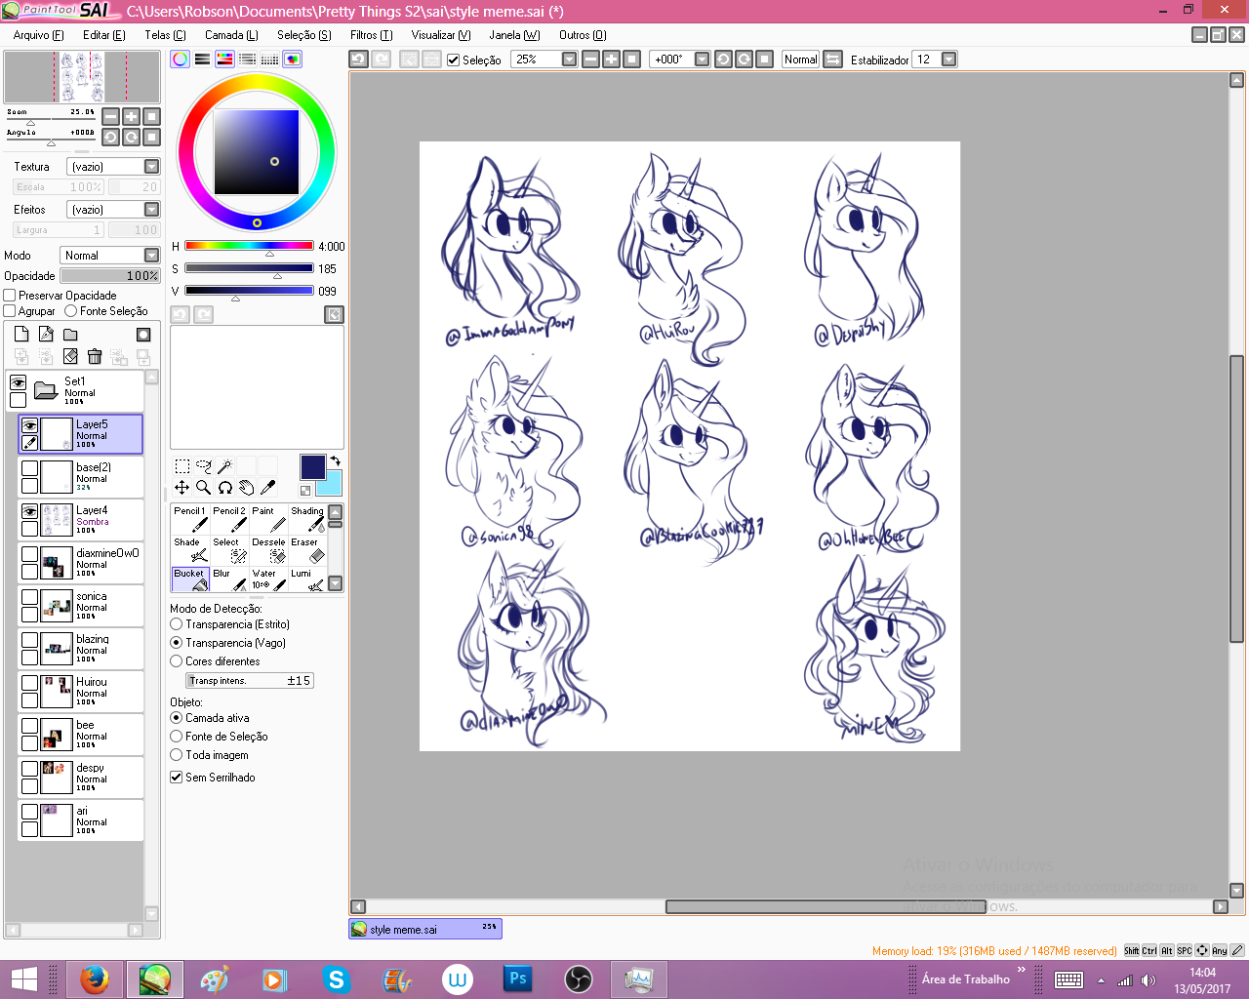Flip the canvas view horizontally
This screenshot has width=1249, height=999.
(832, 60)
